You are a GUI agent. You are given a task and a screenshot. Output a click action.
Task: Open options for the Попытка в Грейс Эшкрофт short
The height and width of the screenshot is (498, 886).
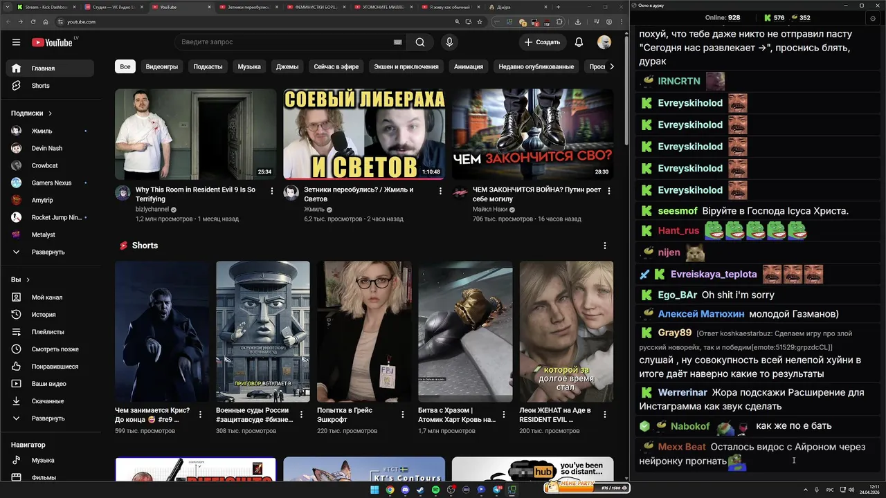[x=403, y=414]
